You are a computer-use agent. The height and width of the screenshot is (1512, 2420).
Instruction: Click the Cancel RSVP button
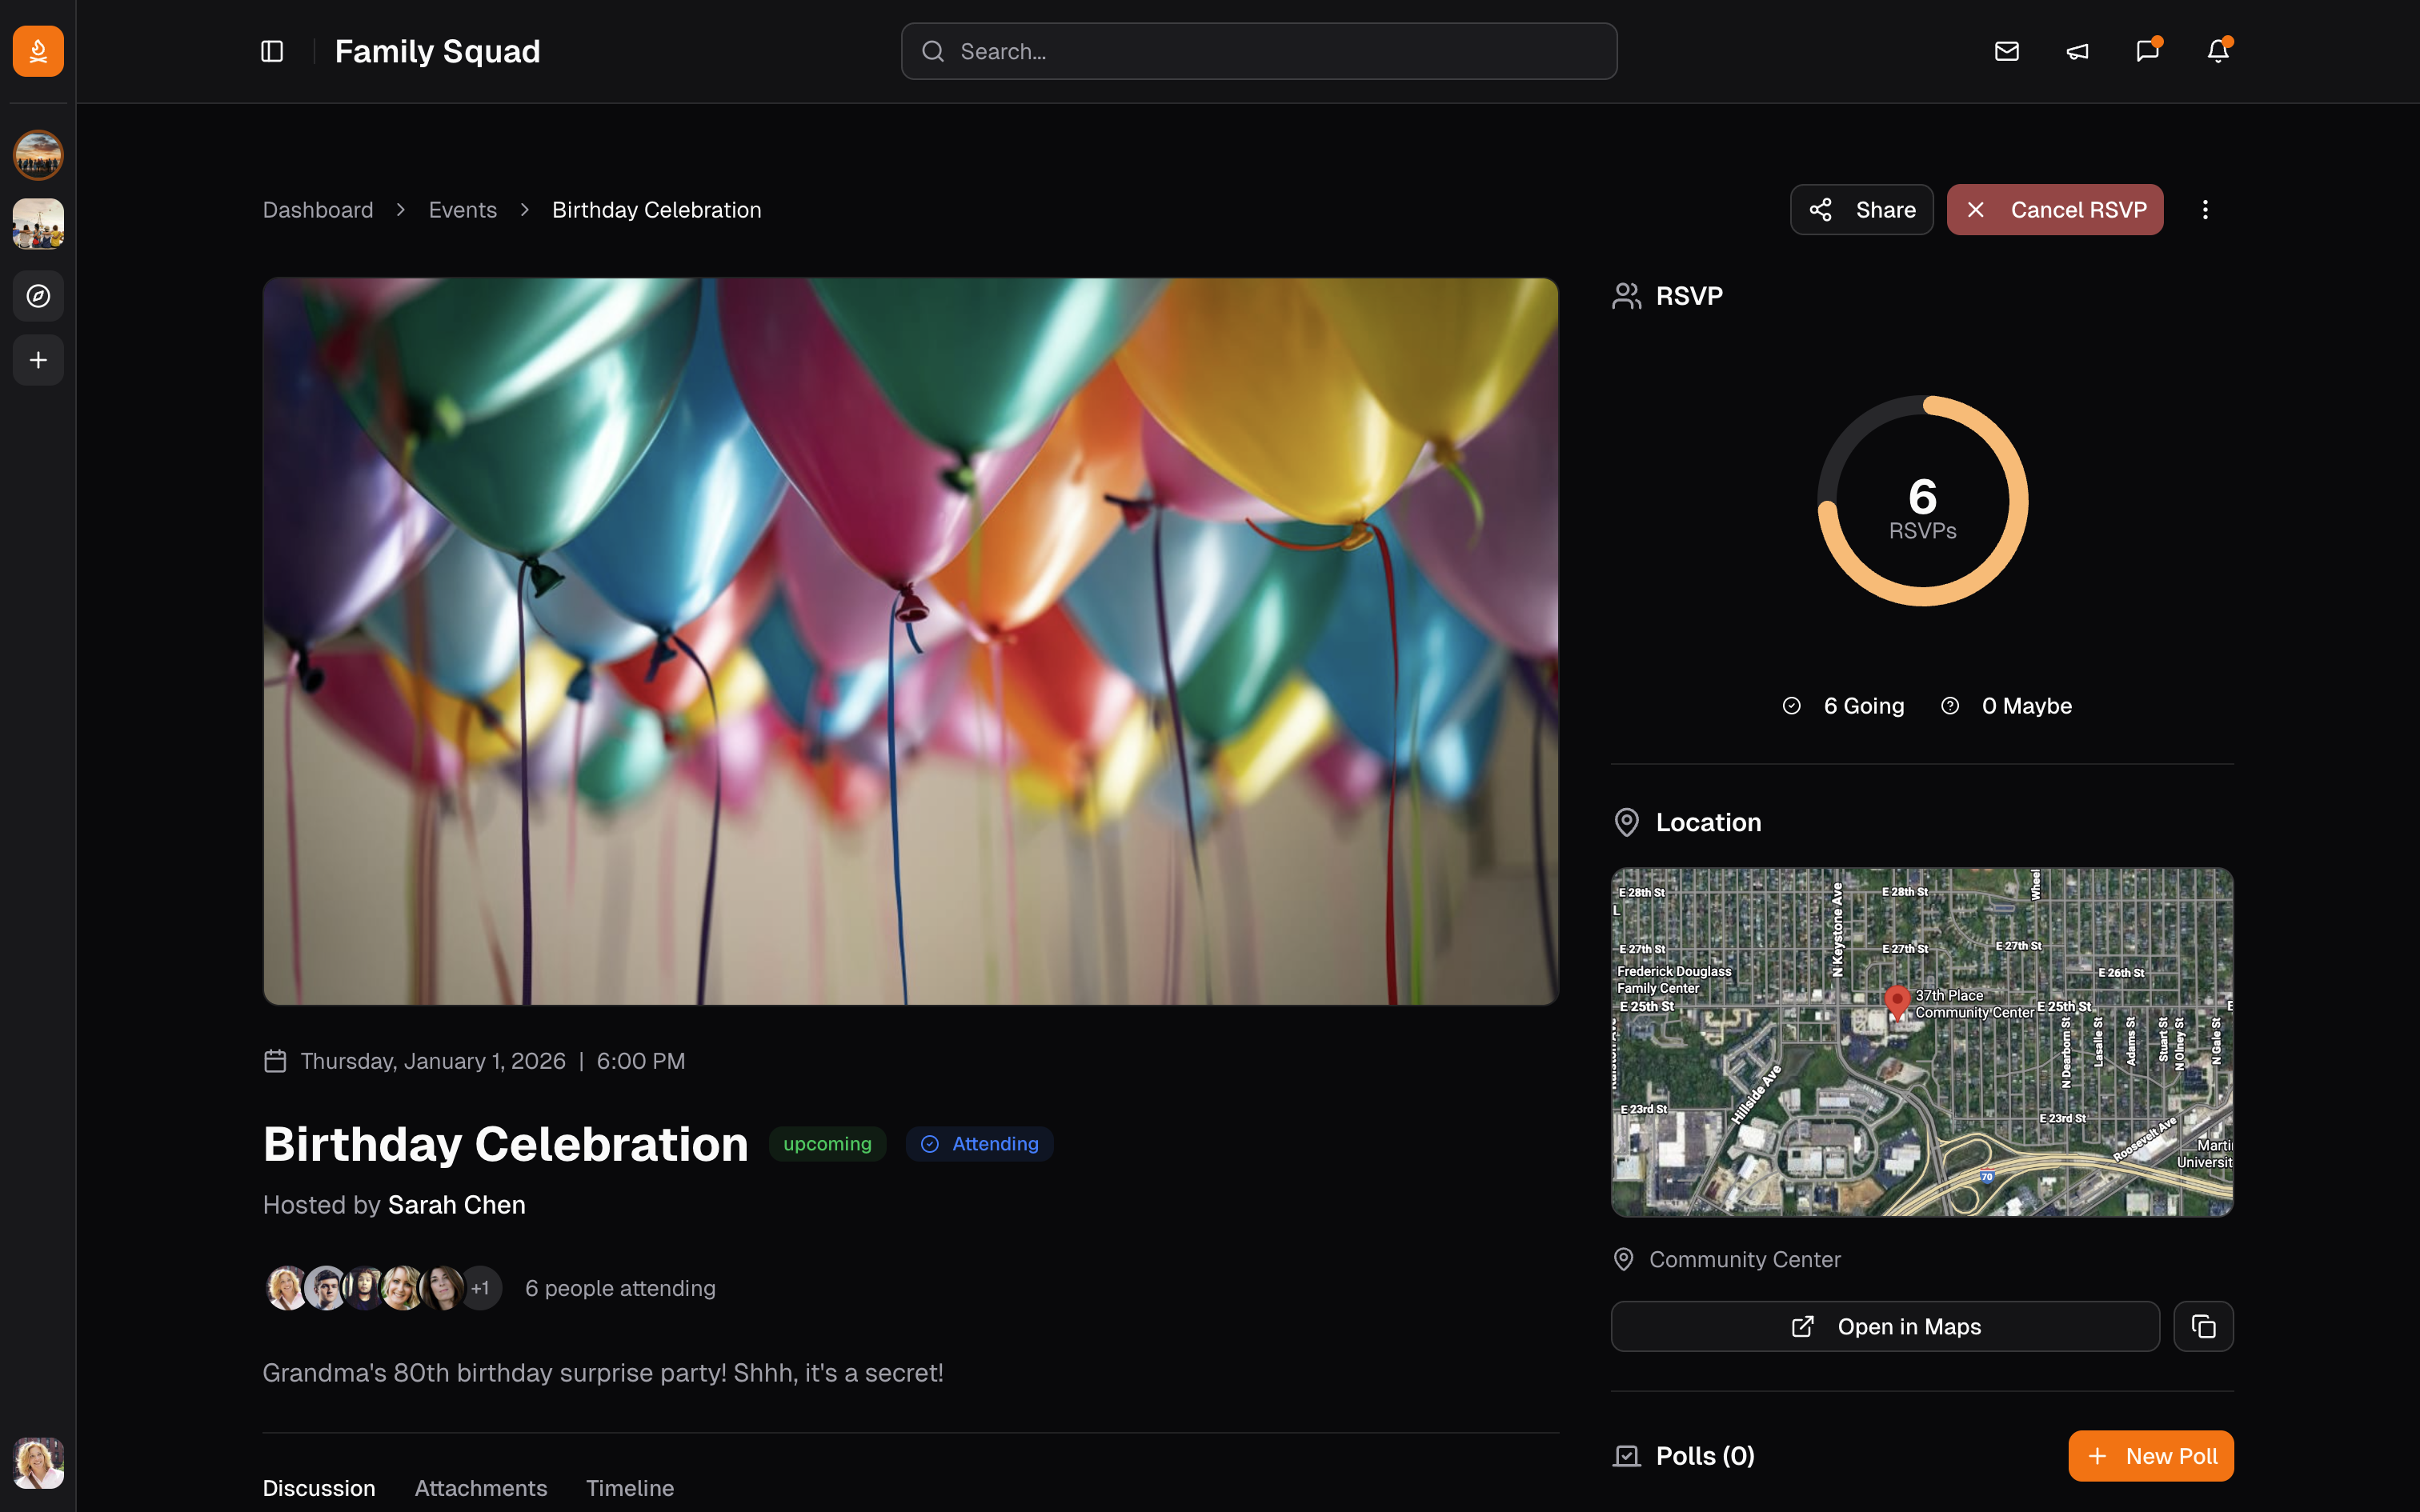click(2054, 210)
